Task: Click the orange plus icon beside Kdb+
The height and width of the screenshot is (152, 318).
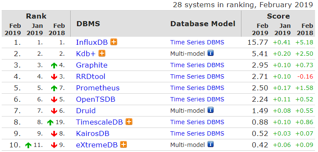Action: tap(102, 54)
